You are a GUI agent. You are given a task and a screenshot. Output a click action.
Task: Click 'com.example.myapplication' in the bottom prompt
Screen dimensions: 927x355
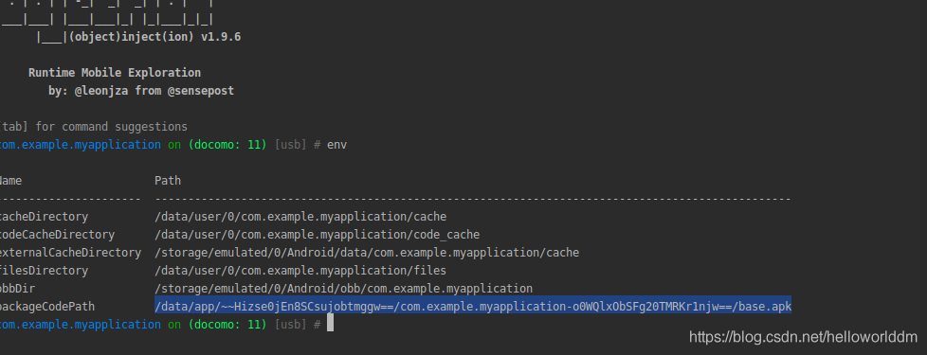80,325
